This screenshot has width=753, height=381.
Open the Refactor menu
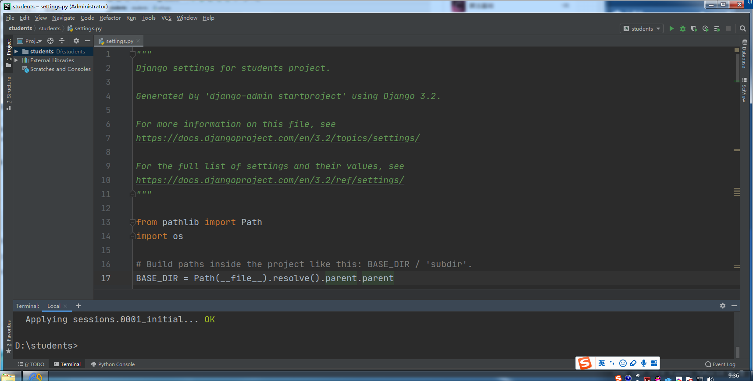click(110, 18)
